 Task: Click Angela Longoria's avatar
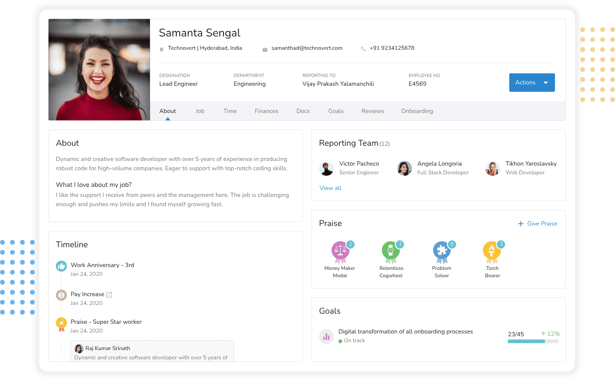(x=404, y=168)
